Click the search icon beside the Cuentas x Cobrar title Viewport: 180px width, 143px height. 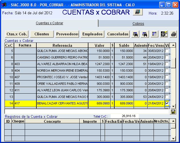138,12
